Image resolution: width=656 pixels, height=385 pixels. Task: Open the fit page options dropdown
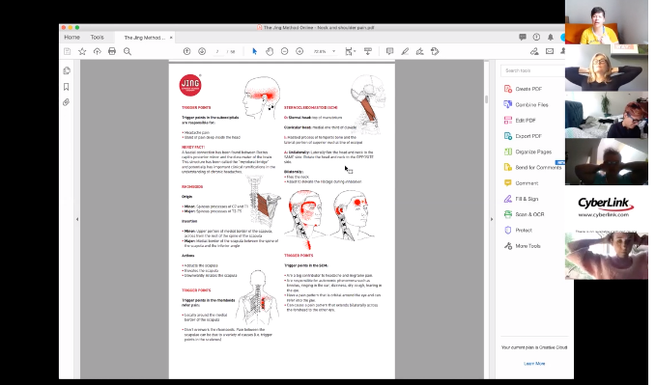[x=350, y=51]
